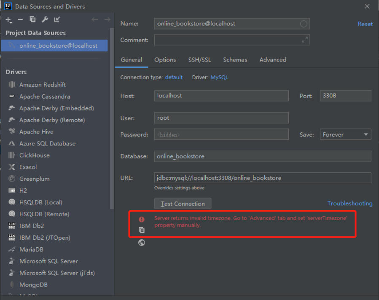
Task: Select MongoDB driver icon
Action: [12, 284]
